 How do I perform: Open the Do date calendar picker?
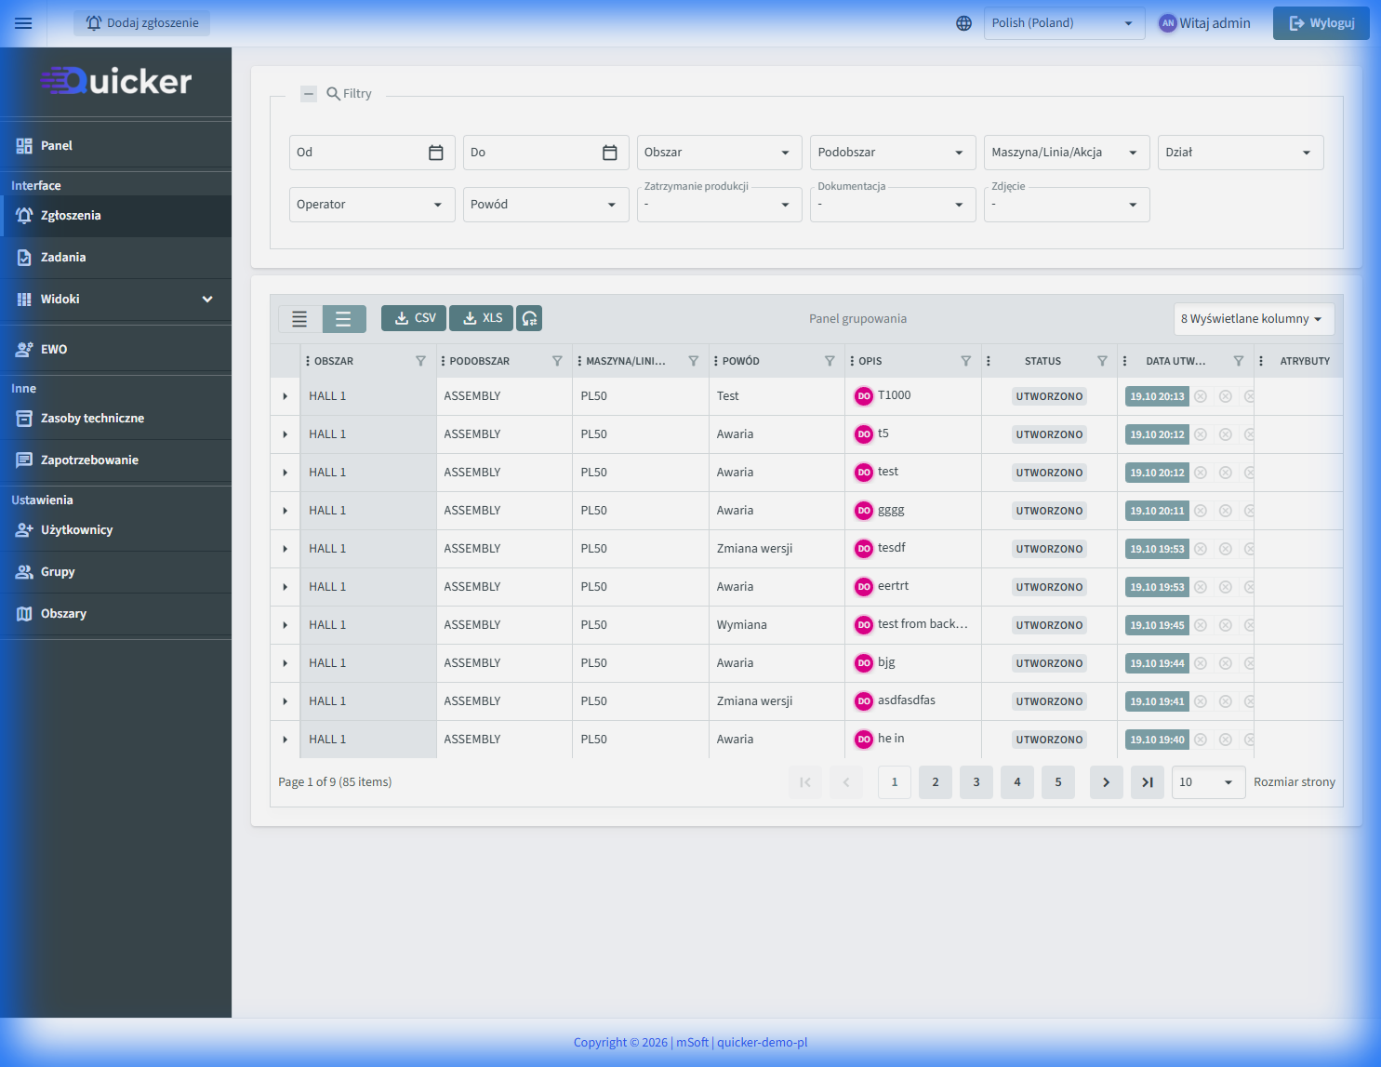[609, 153]
